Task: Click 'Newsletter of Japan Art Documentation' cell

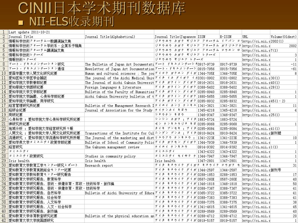Action: 119,69
